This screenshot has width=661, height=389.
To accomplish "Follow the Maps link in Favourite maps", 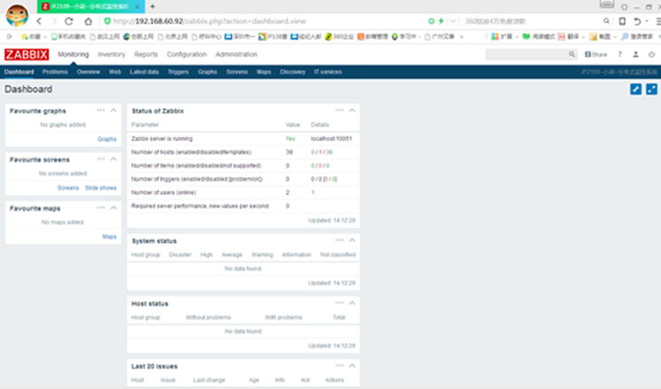I will click(110, 237).
